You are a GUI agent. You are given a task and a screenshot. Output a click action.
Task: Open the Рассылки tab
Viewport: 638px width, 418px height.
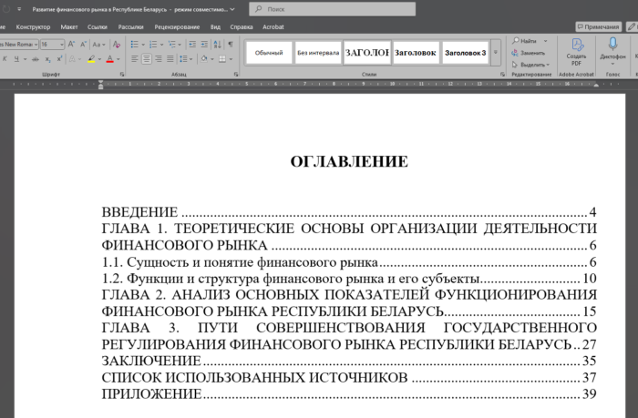coord(130,26)
